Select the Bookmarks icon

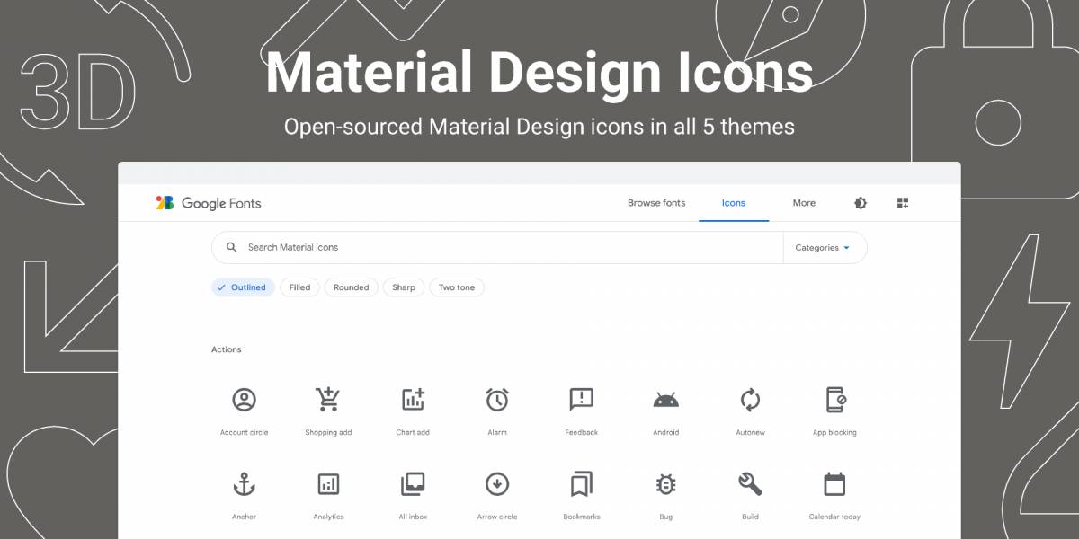tap(581, 484)
